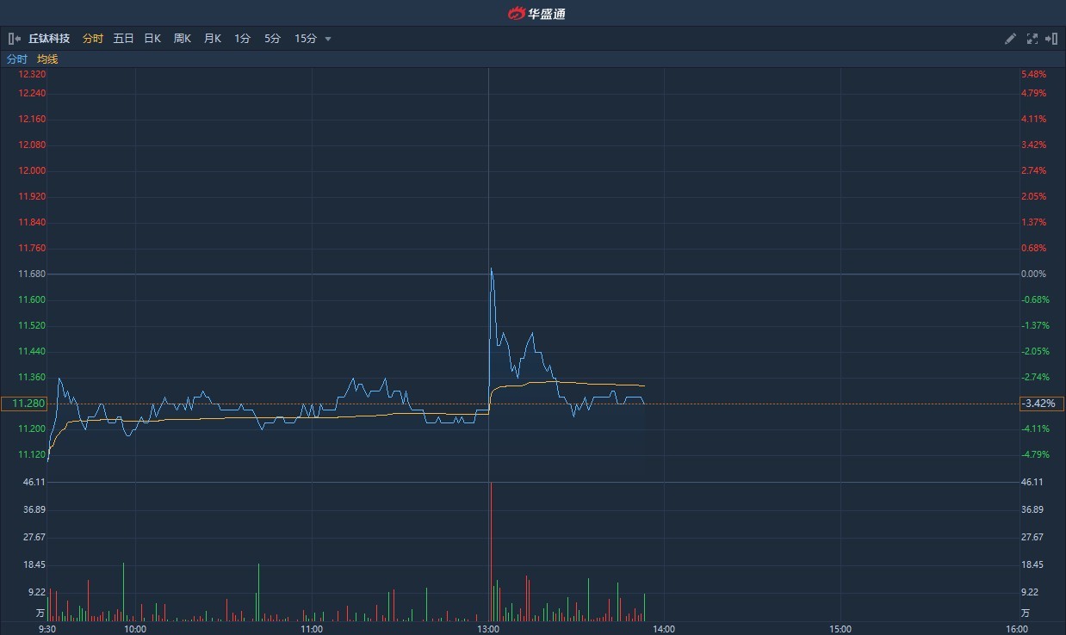Screen dimensions: 1066x635
Task: Expand the 5分 interval selector
Action: click(270, 39)
